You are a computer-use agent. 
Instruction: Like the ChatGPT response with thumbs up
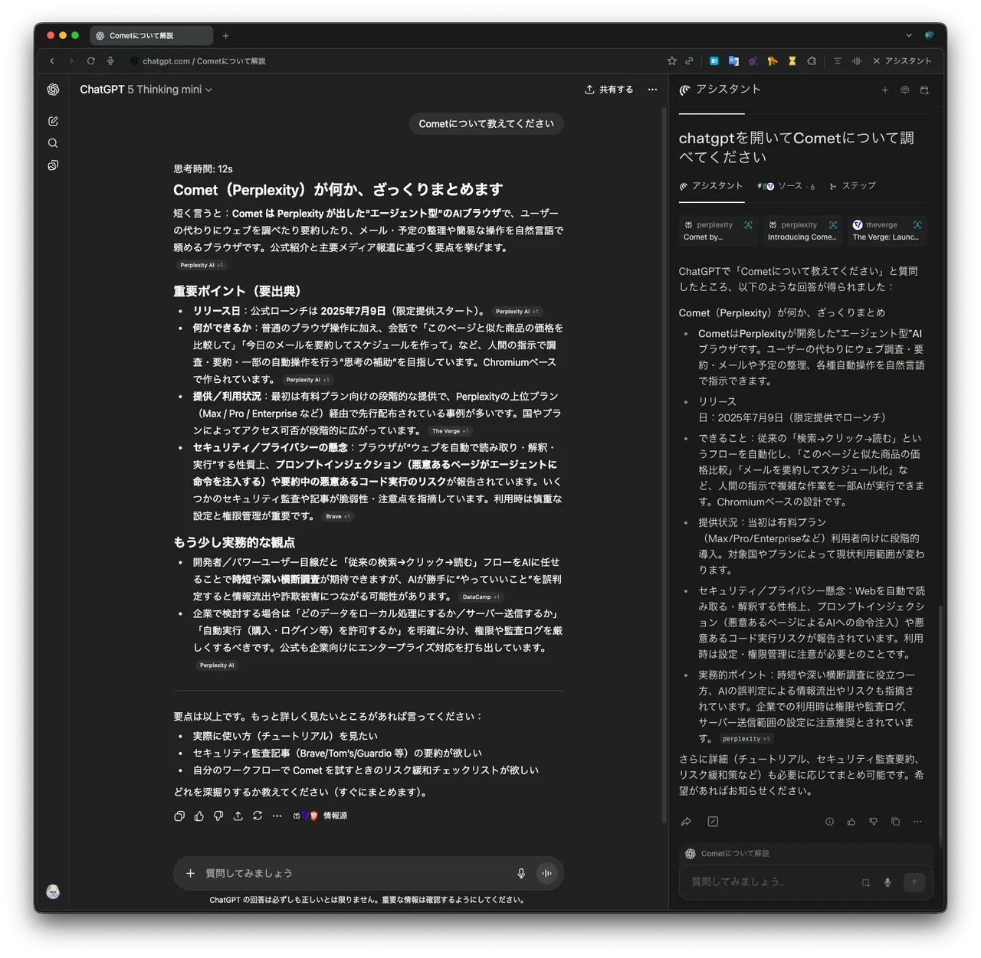199,816
